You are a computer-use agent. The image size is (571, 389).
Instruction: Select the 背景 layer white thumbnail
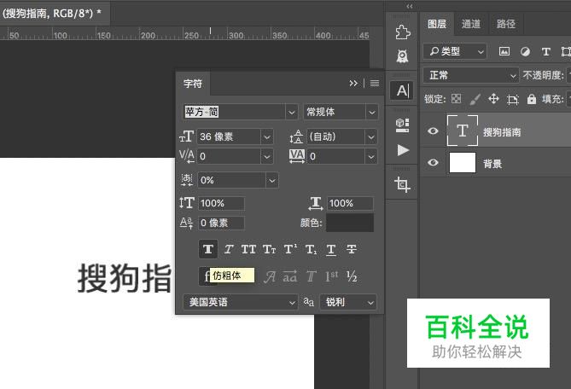(463, 162)
